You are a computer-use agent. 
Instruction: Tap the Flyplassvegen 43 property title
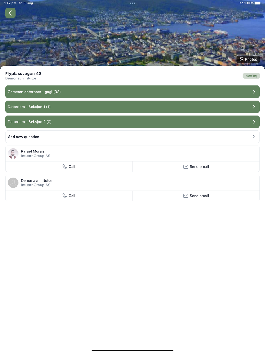tap(23, 74)
